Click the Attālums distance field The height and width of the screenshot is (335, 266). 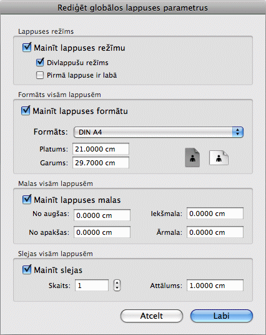point(215,286)
